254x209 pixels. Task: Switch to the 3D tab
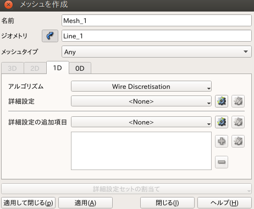(13, 68)
